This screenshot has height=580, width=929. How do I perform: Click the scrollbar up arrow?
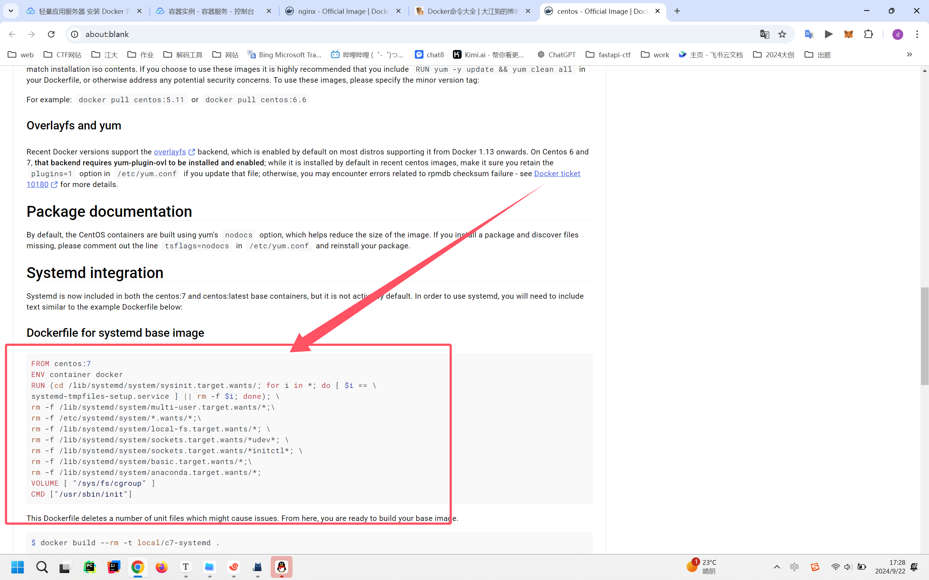coord(924,71)
